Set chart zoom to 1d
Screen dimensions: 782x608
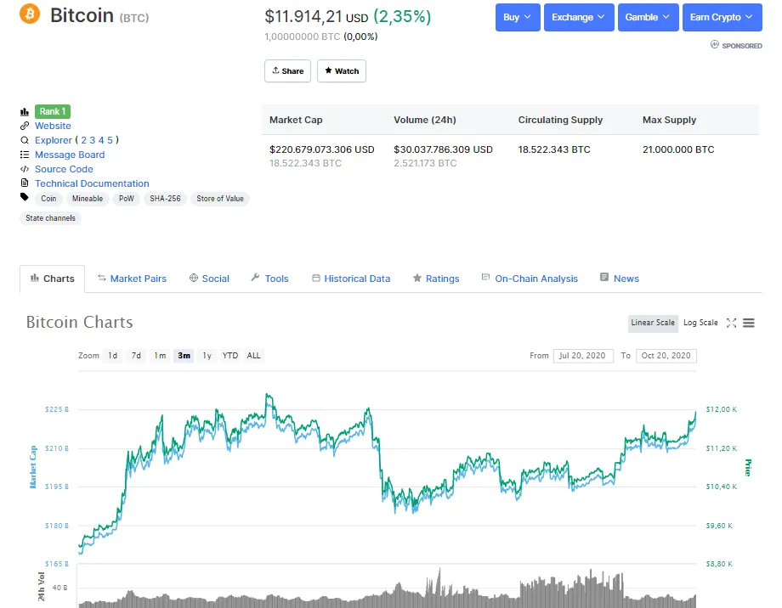click(113, 355)
